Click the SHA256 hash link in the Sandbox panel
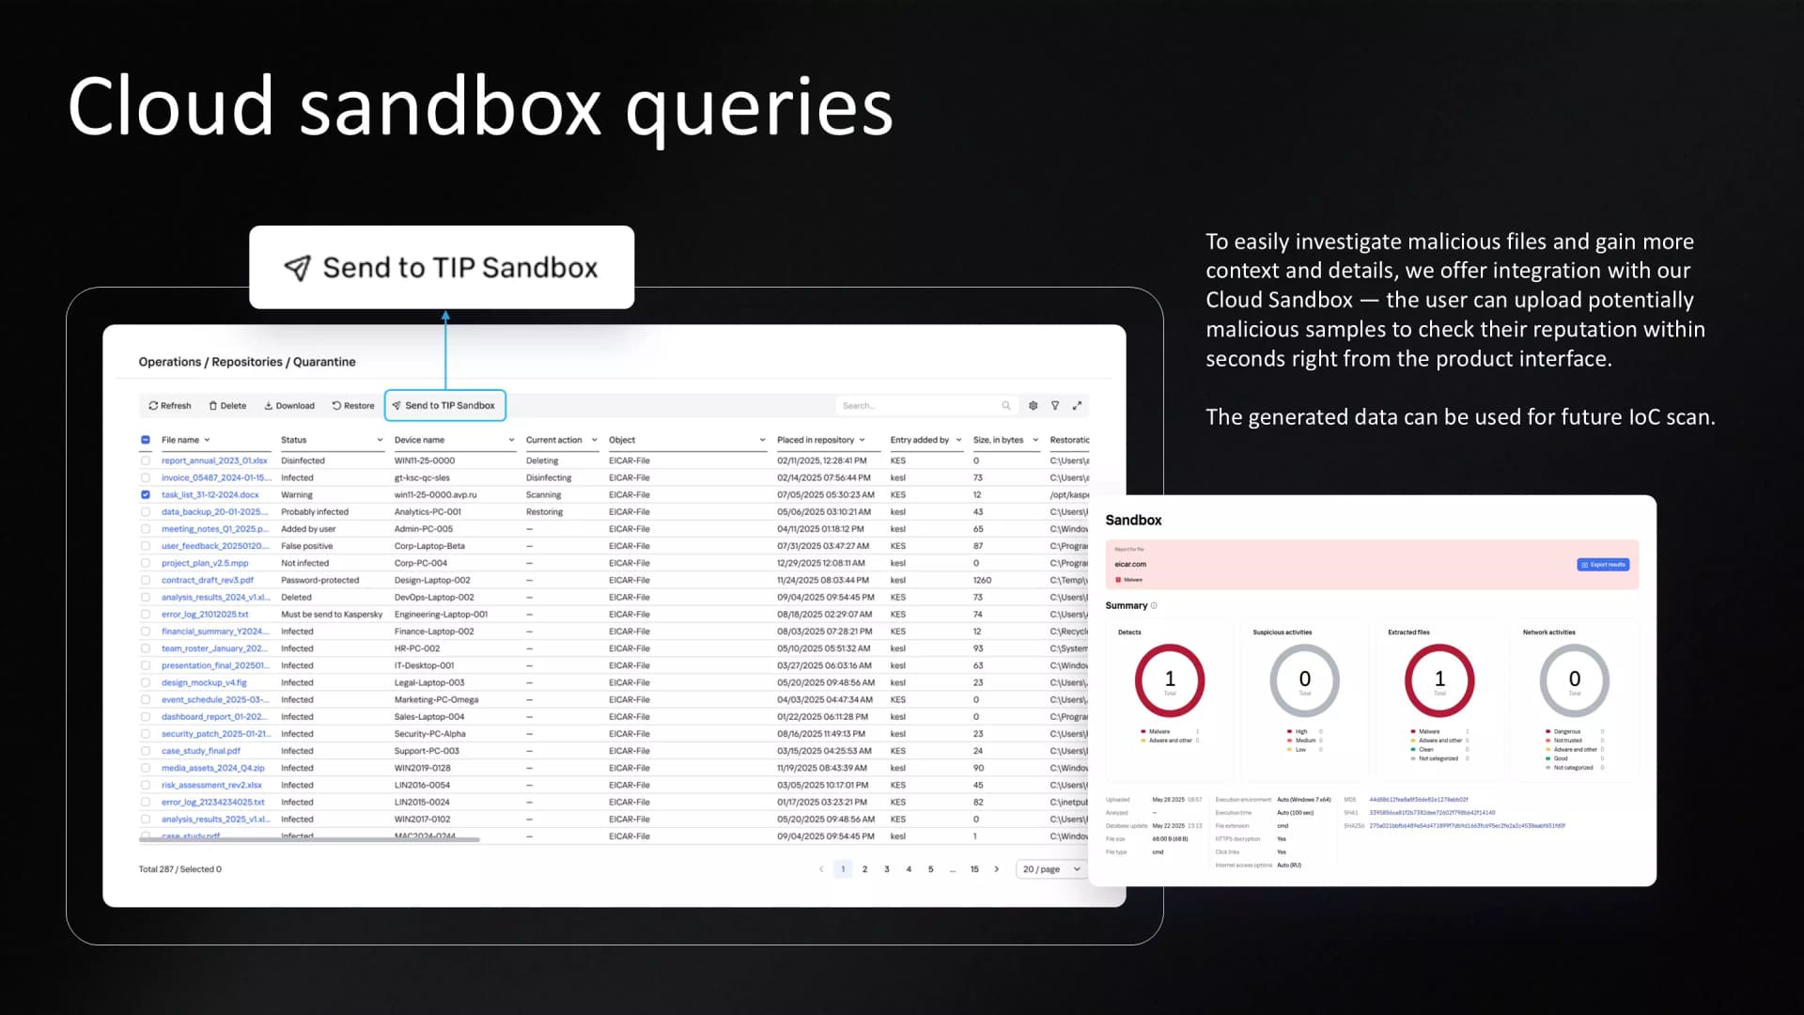1804x1015 pixels. pyautogui.click(x=1467, y=826)
